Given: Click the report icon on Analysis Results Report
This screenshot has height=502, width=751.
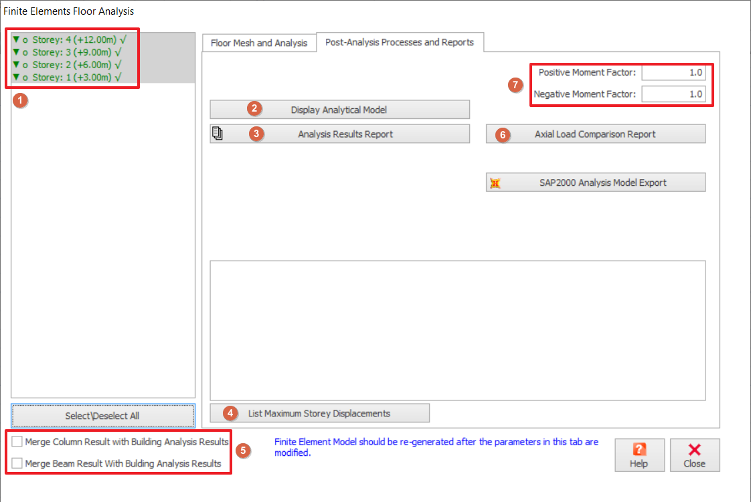Looking at the screenshot, I should tap(218, 134).
